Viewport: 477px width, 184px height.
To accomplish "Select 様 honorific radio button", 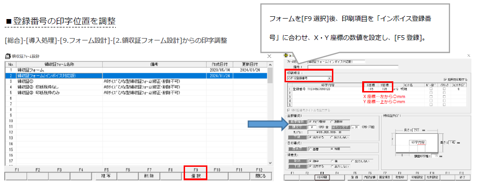I will click(332, 161).
